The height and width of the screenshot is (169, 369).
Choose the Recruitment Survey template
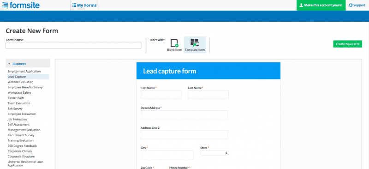pos(21,135)
